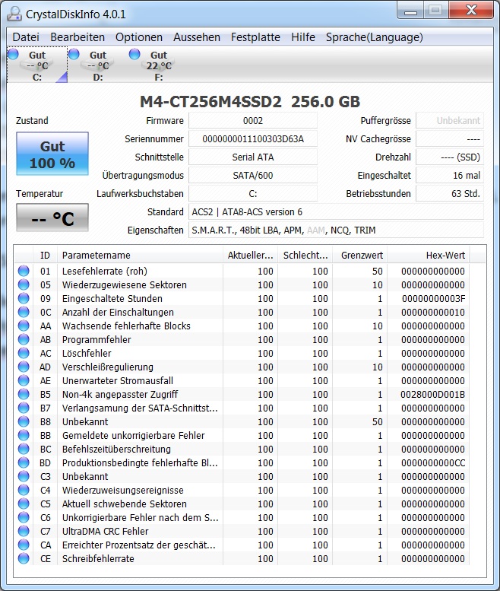Image resolution: width=500 pixels, height=591 pixels.
Task: Click the Puffergrösse field Unbekannt
Action: pos(450,121)
